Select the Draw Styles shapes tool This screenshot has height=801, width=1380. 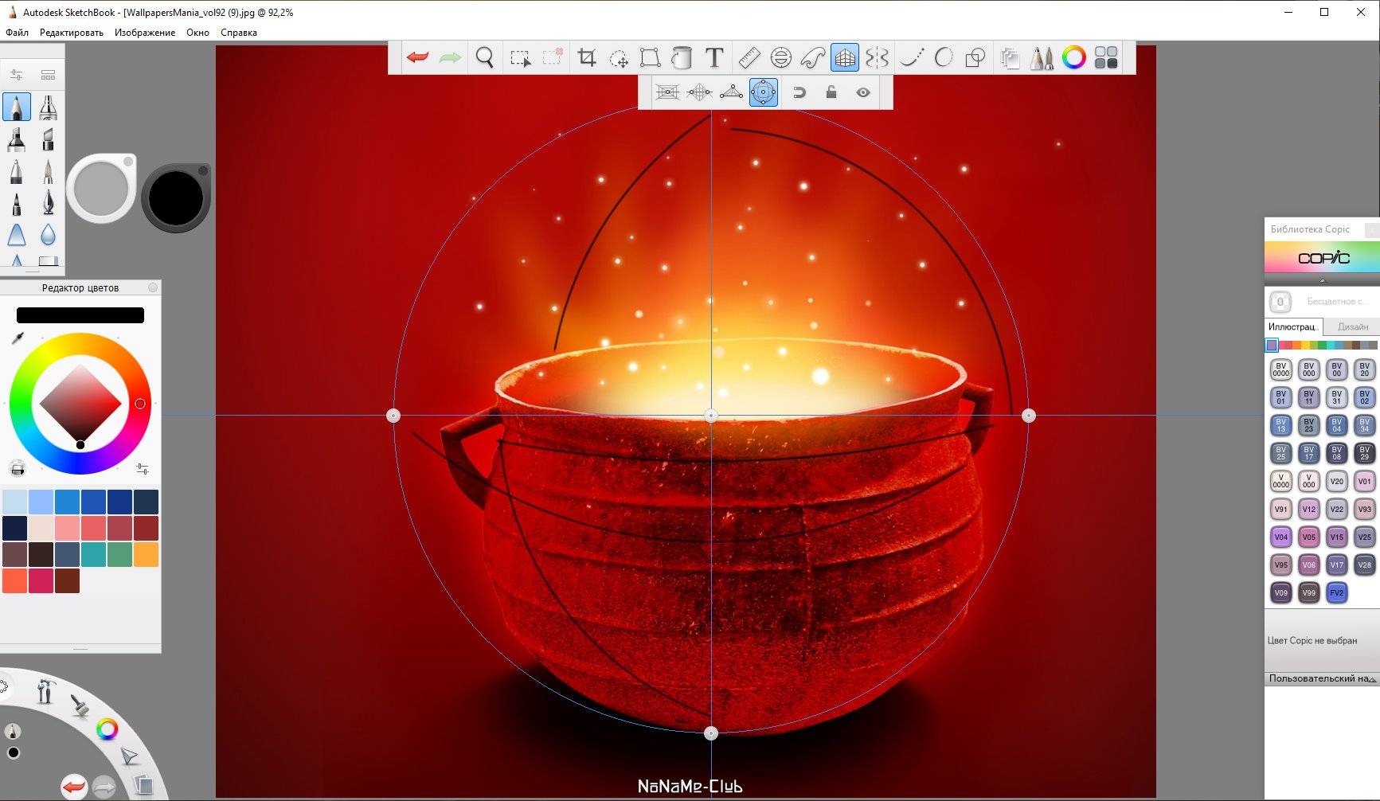coord(975,57)
